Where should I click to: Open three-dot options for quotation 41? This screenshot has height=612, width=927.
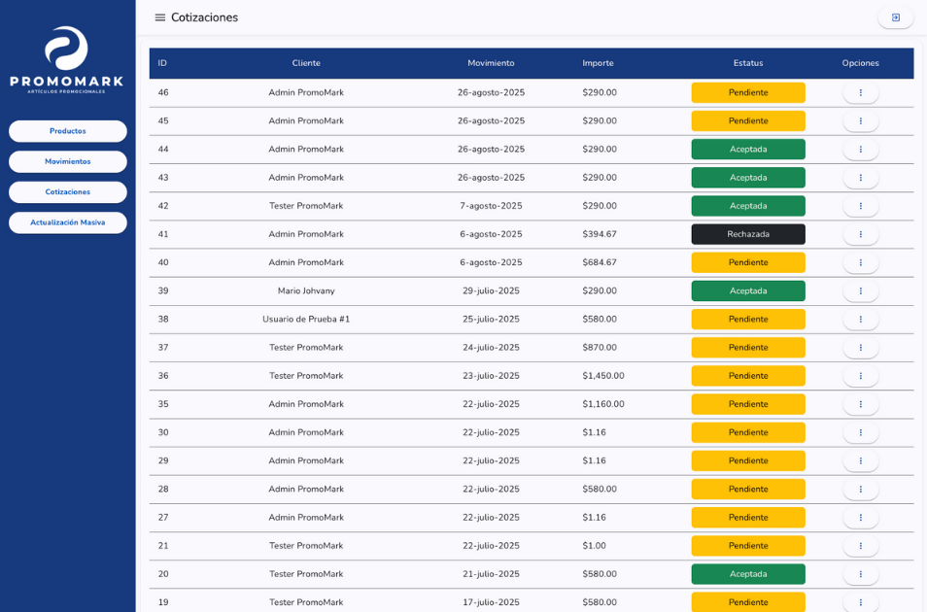tap(860, 234)
